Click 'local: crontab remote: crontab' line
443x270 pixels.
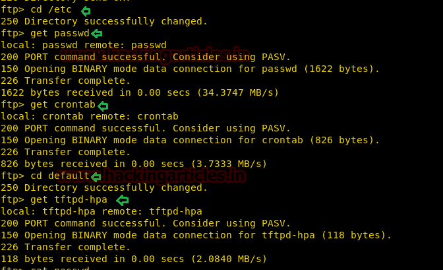[x=90, y=117]
